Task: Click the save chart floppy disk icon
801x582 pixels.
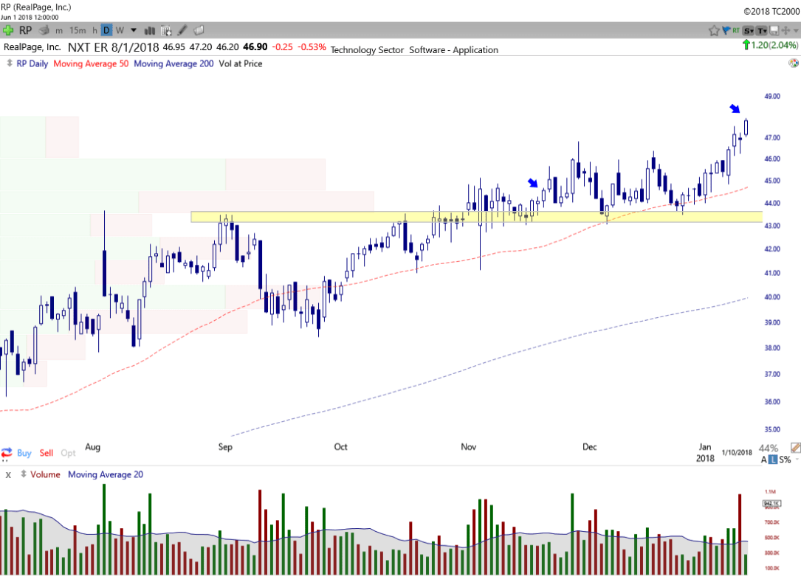Action: (774, 30)
